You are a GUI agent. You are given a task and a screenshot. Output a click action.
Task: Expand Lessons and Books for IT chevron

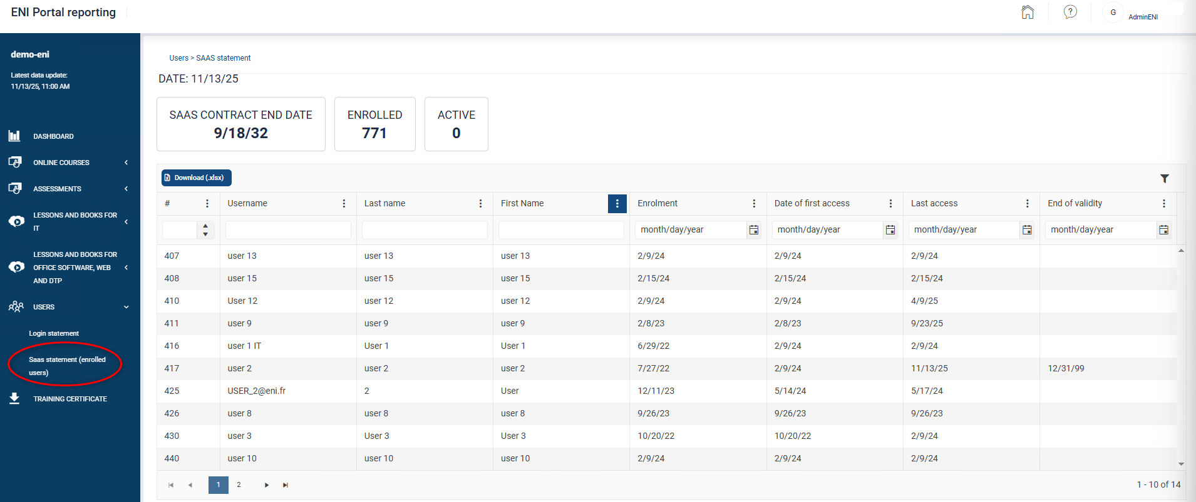pyautogui.click(x=126, y=221)
